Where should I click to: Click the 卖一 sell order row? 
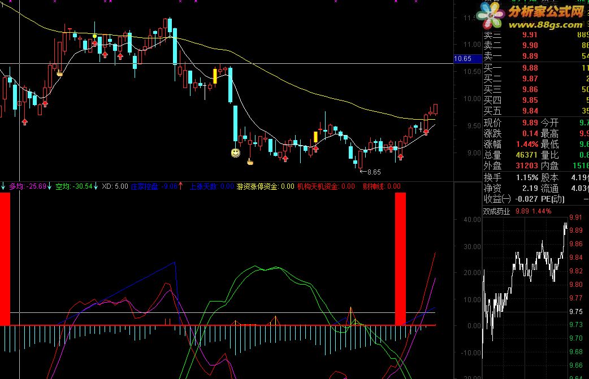[536, 56]
